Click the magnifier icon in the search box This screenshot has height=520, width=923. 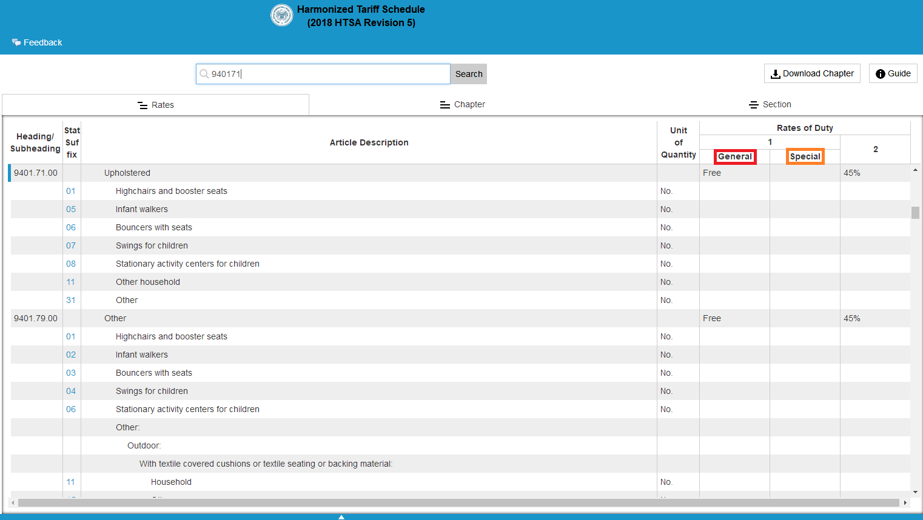pos(204,74)
